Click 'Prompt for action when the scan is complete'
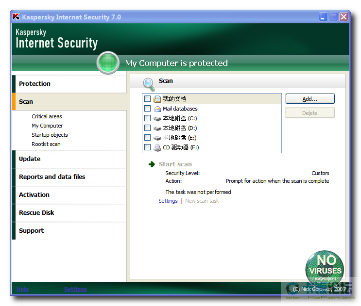The width and height of the screenshot is (361, 306). pyautogui.click(x=277, y=181)
